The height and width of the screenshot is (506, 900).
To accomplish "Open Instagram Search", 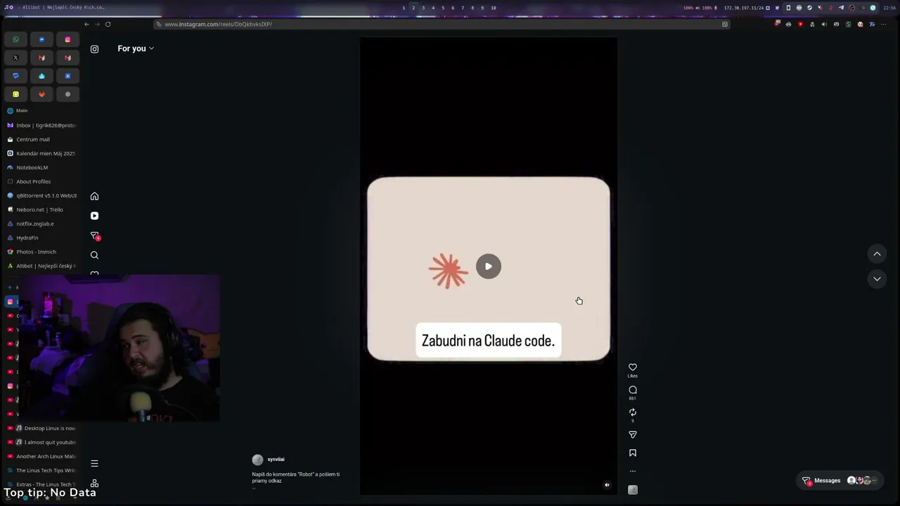I will click(x=94, y=255).
